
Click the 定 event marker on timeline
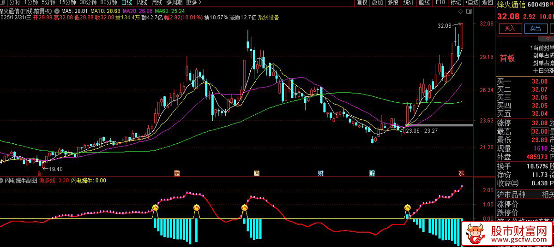(x=176, y=173)
